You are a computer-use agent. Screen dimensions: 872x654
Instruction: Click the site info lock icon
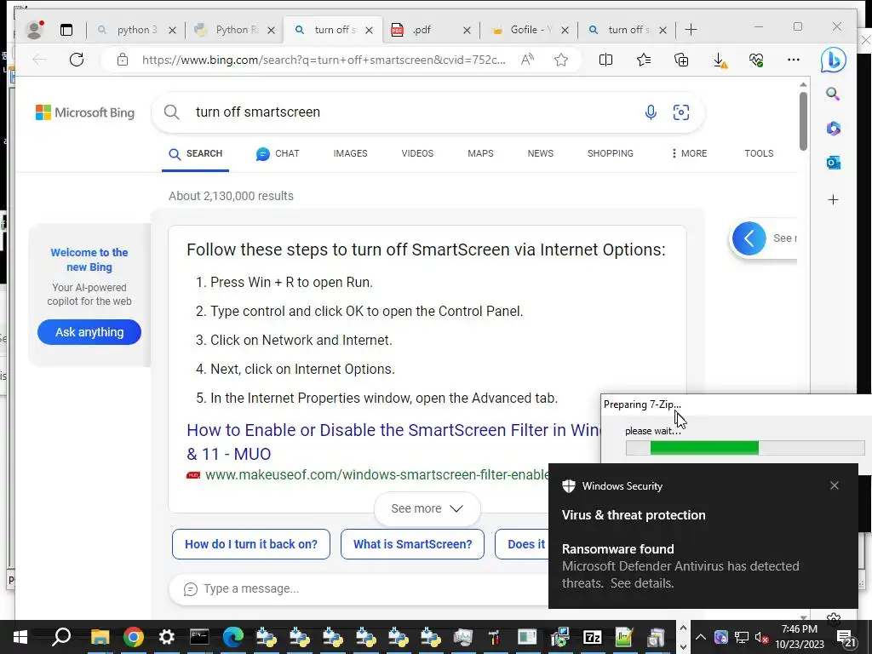coord(123,60)
